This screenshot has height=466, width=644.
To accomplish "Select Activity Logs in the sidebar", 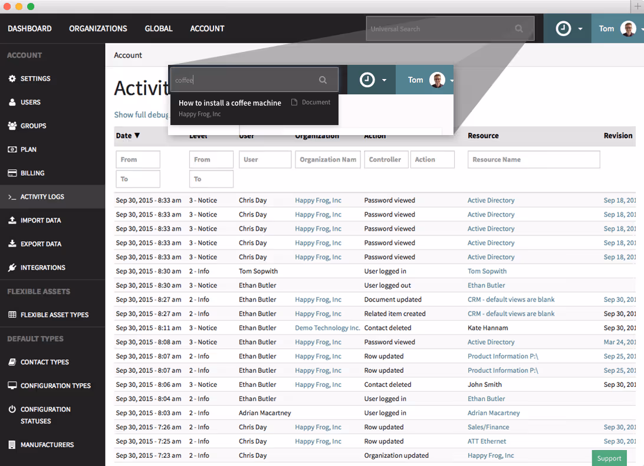I will pos(52,197).
